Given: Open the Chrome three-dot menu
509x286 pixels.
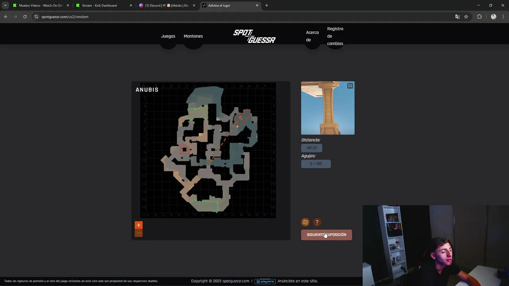Looking at the screenshot, I should (x=503, y=17).
